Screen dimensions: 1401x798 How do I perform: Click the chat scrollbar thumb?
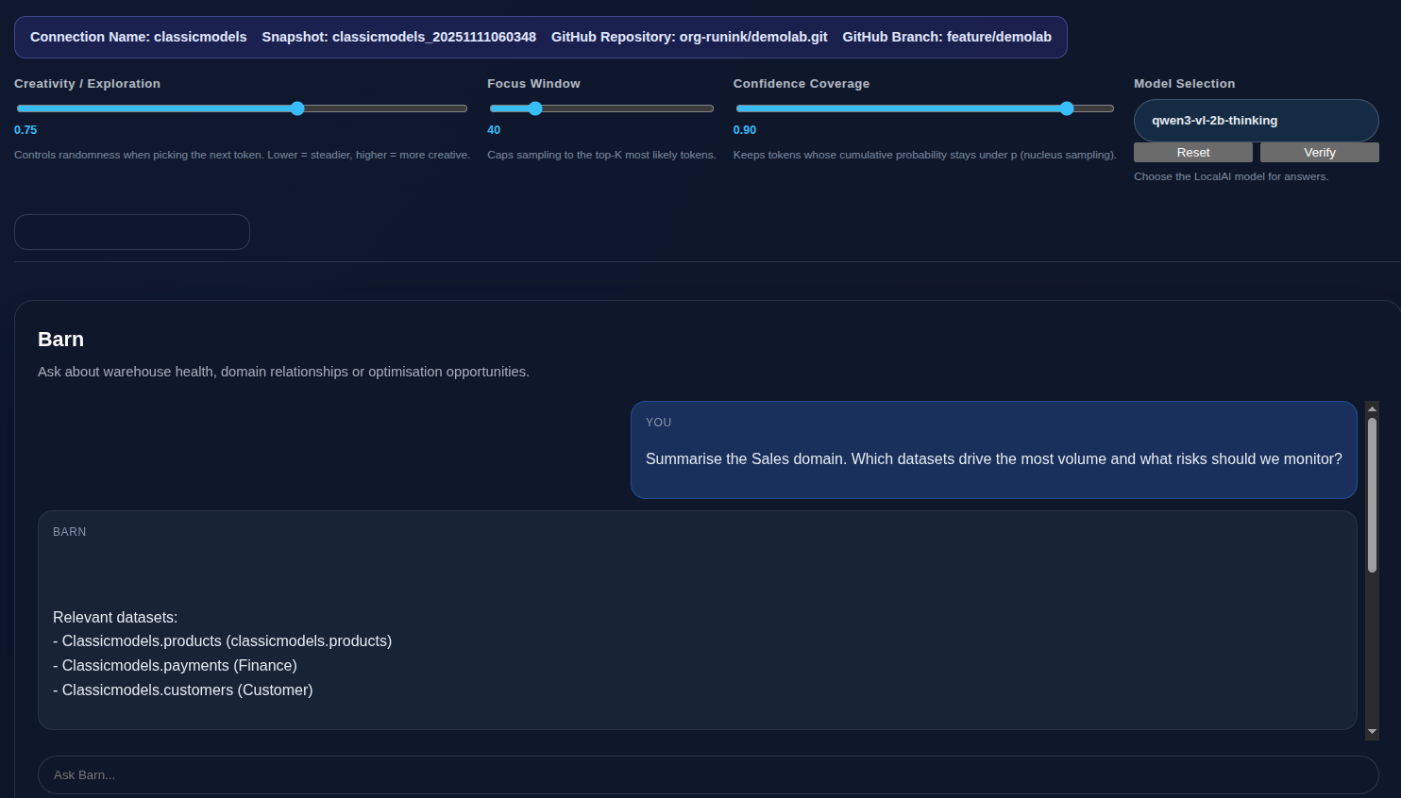pos(1372,495)
